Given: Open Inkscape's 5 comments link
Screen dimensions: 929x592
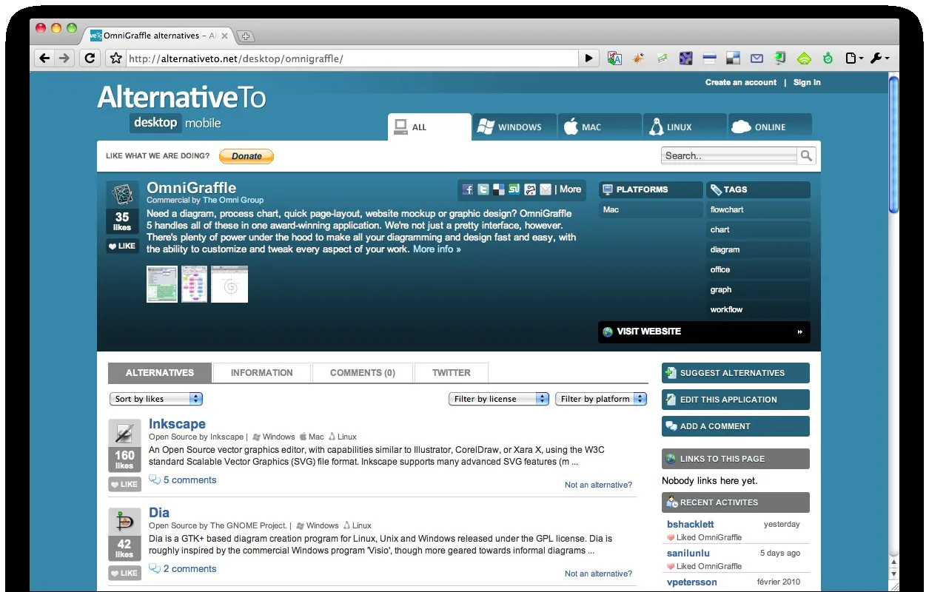Looking at the screenshot, I should pos(190,480).
